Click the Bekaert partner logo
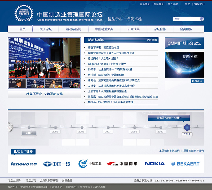Image resolution: width=212 pixels, height=190 pixels. (185, 164)
